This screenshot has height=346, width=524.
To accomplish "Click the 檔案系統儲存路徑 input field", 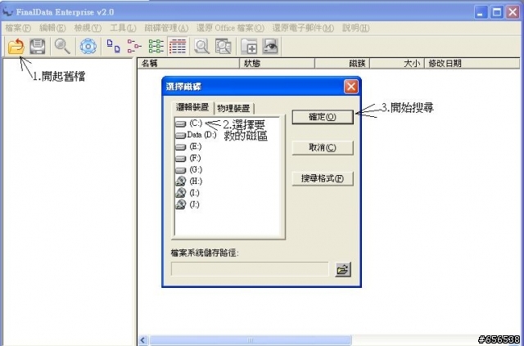I will point(250,269).
